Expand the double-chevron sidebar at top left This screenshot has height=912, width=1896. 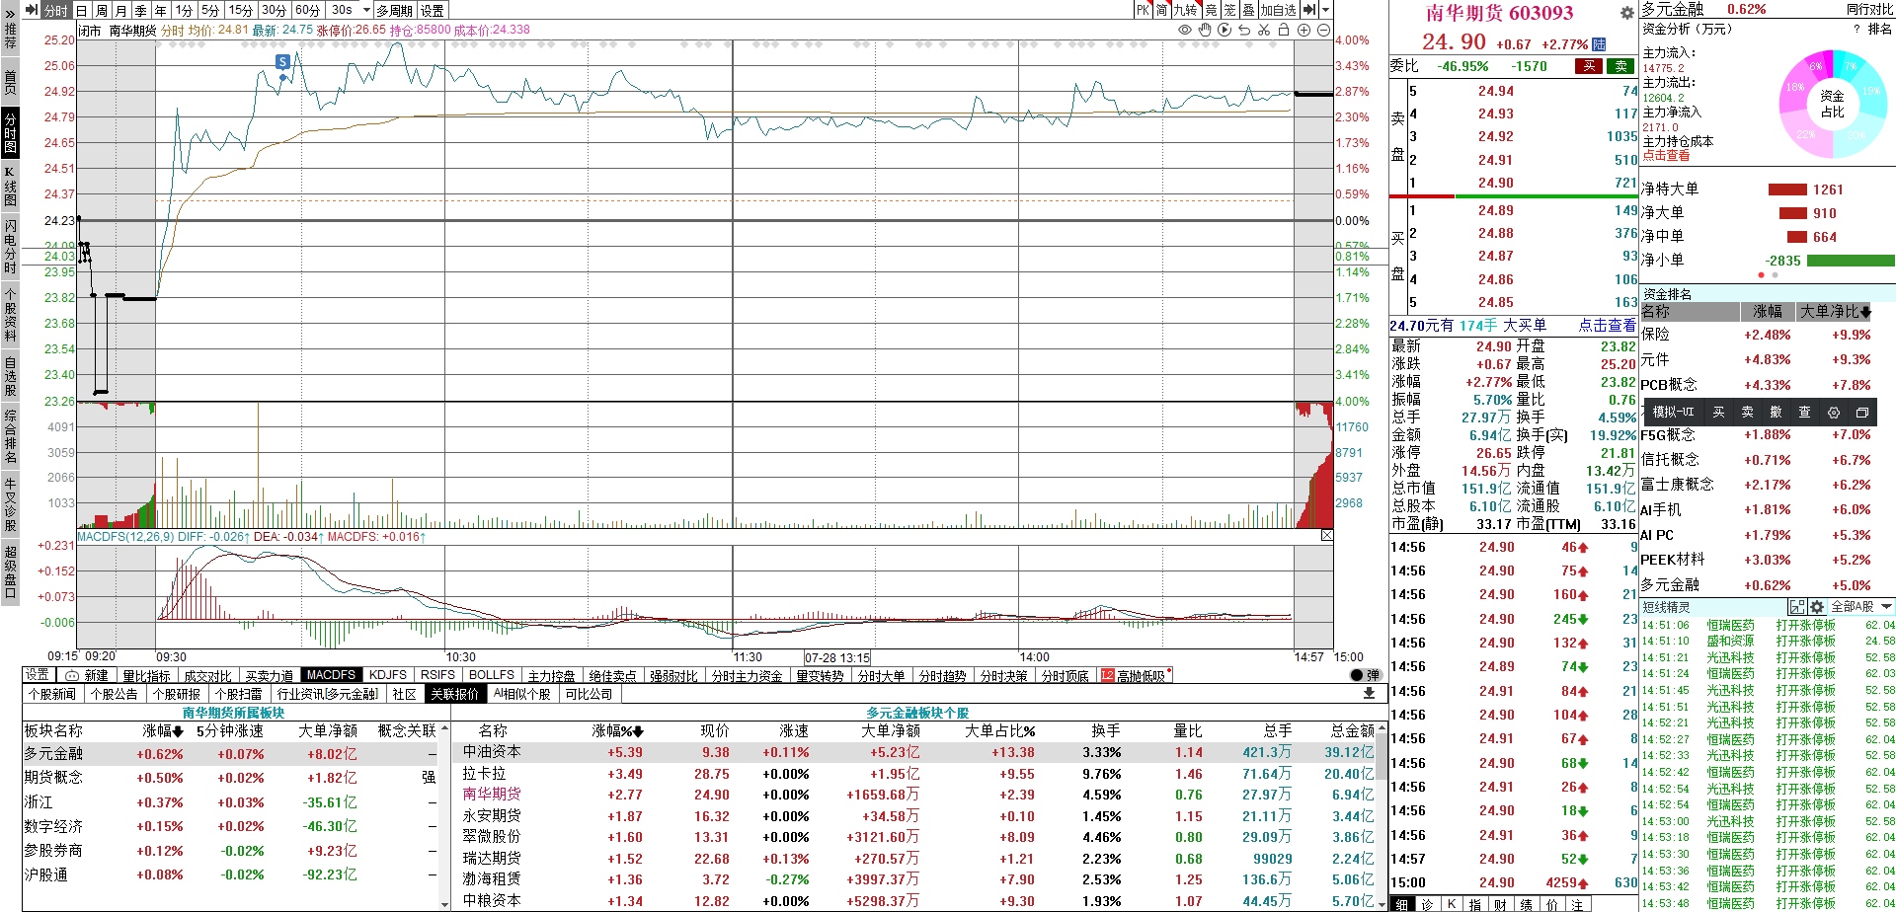[x=10, y=13]
